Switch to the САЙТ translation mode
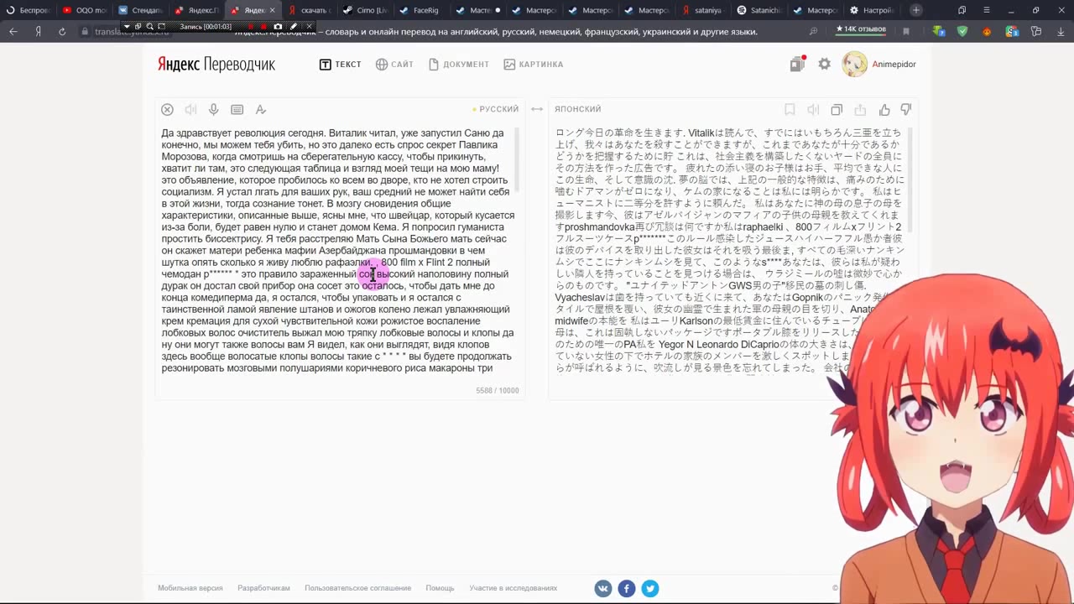This screenshot has width=1074, height=604. tap(394, 65)
